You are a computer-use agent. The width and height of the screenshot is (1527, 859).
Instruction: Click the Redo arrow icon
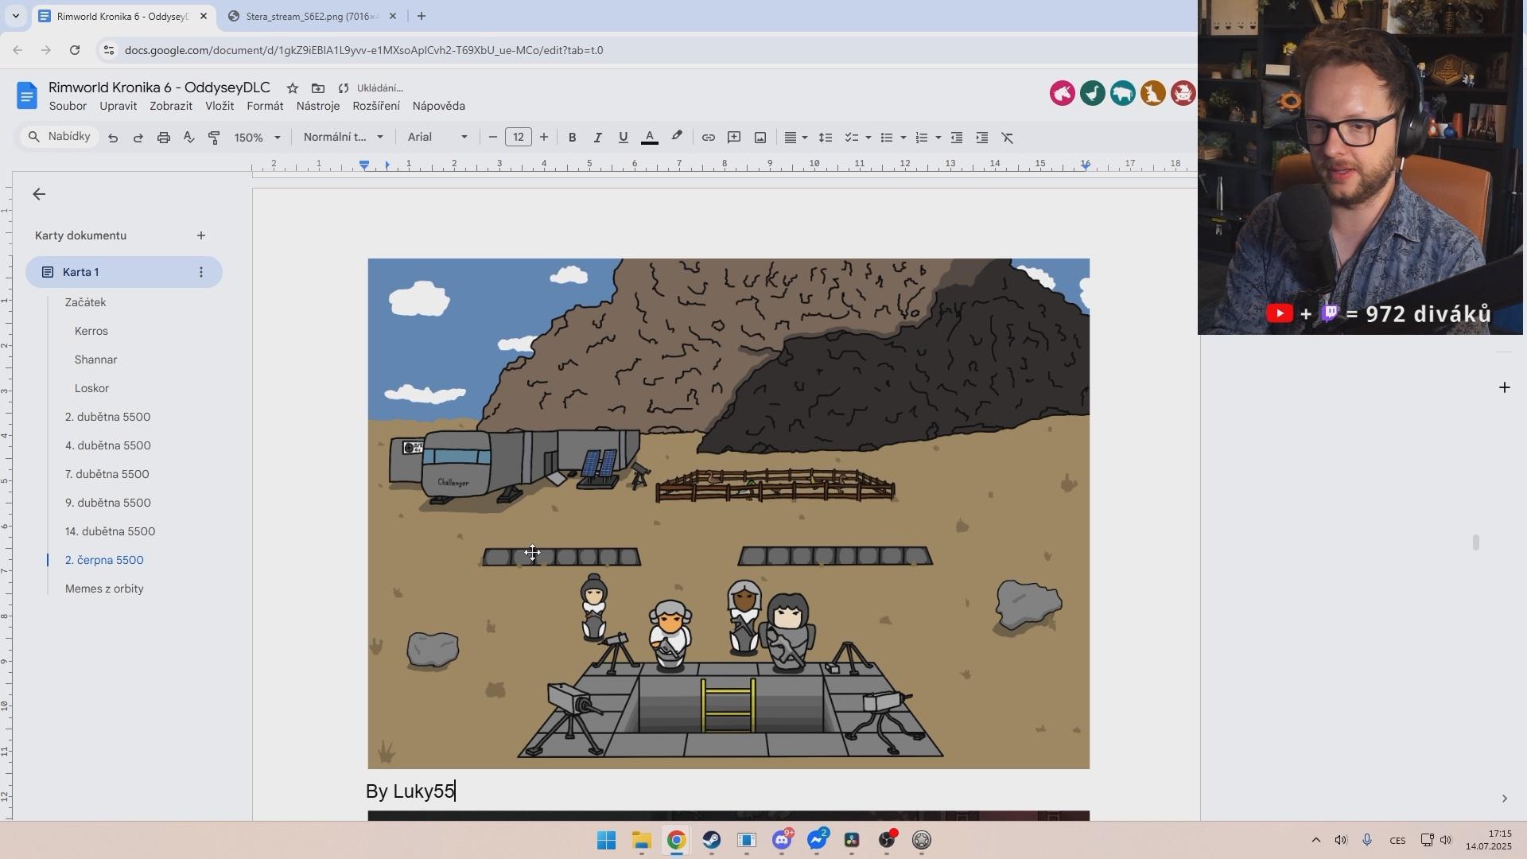[138, 138]
